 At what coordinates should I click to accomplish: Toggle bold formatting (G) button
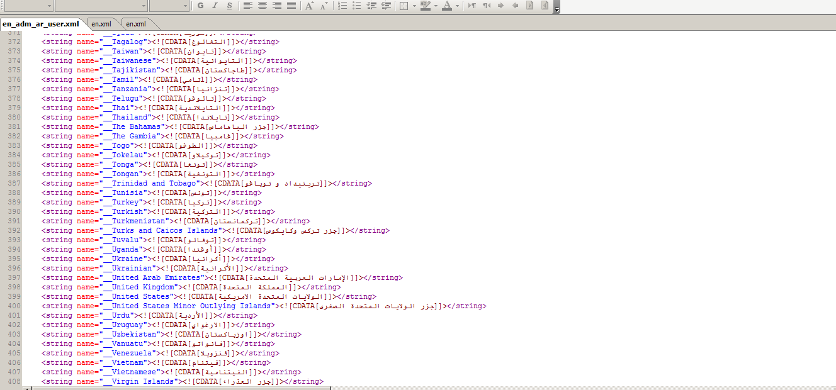[200, 6]
